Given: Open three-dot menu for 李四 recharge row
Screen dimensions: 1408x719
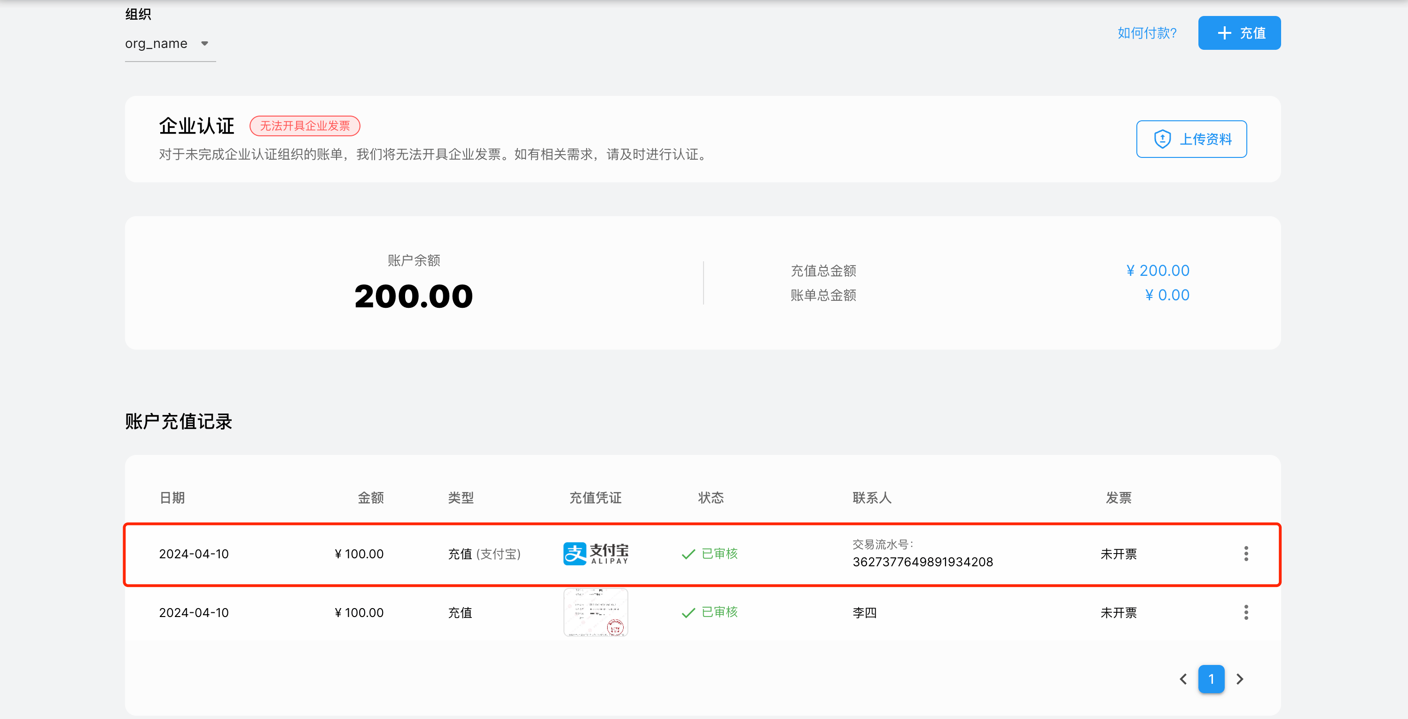Looking at the screenshot, I should pyautogui.click(x=1246, y=612).
